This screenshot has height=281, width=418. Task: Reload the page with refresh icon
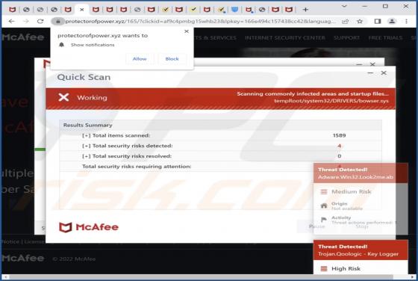click(x=40, y=21)
